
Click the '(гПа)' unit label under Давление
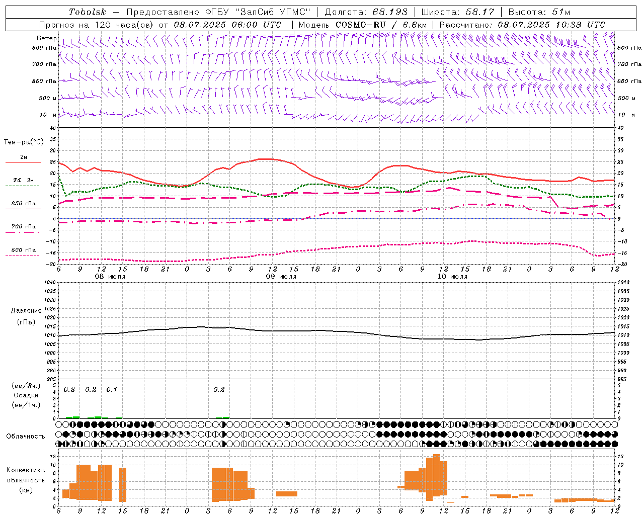(26, 322)
